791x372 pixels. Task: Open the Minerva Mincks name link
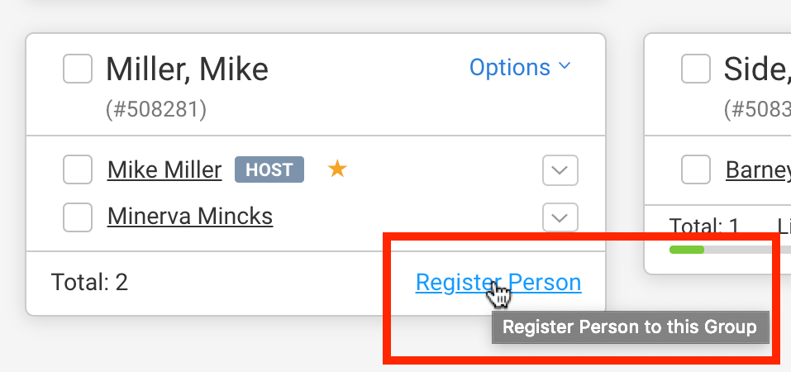click(x=190, y=217)
